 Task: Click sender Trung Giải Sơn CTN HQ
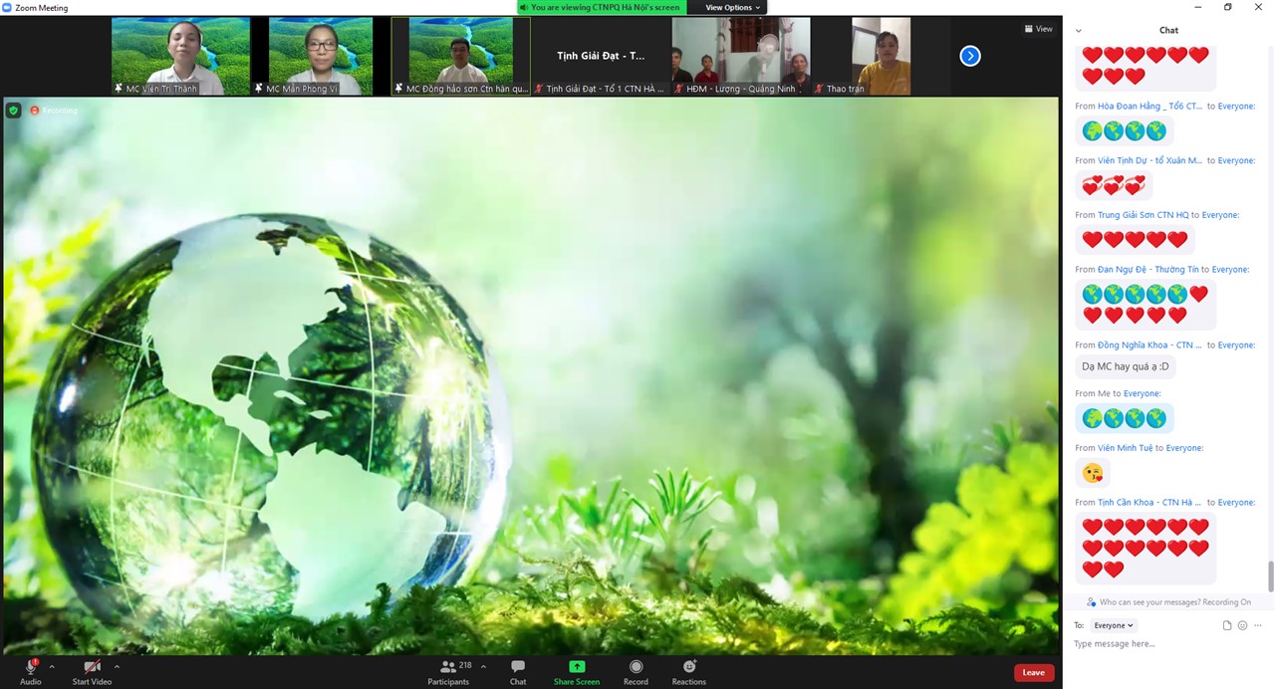pyautogui.click(x=1143, y=215)
